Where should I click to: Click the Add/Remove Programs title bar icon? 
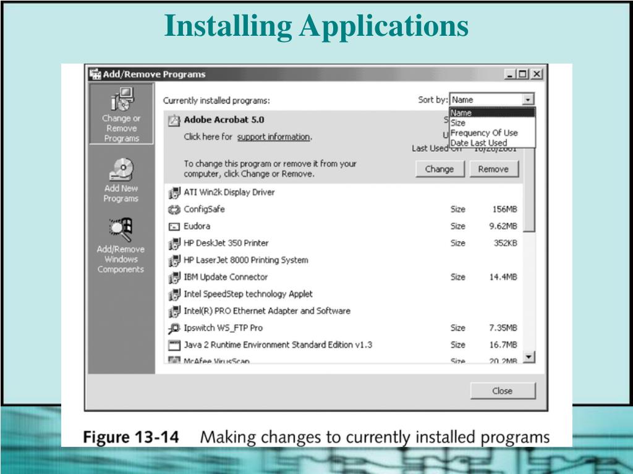pos(95,74)
